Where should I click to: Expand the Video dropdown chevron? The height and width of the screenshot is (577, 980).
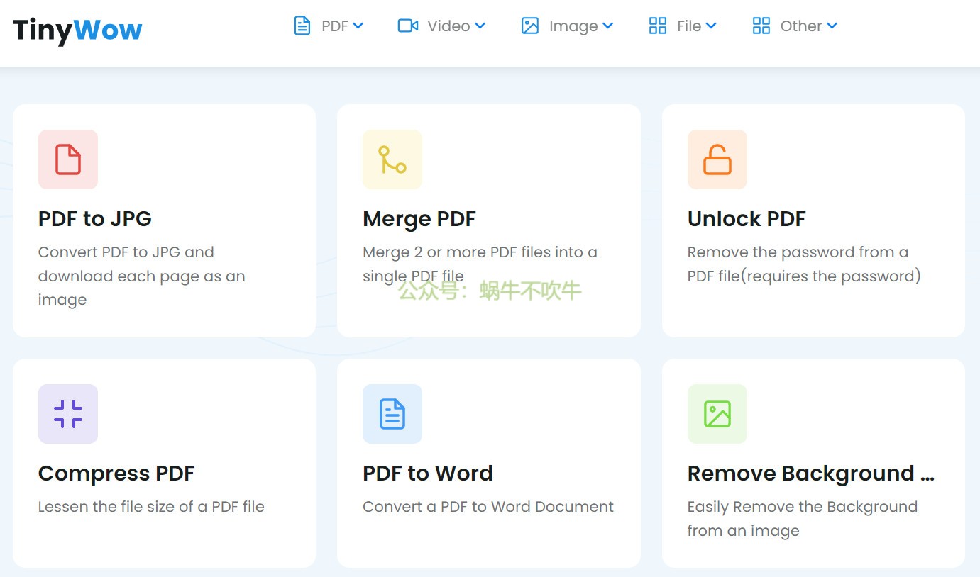(480, 26)
